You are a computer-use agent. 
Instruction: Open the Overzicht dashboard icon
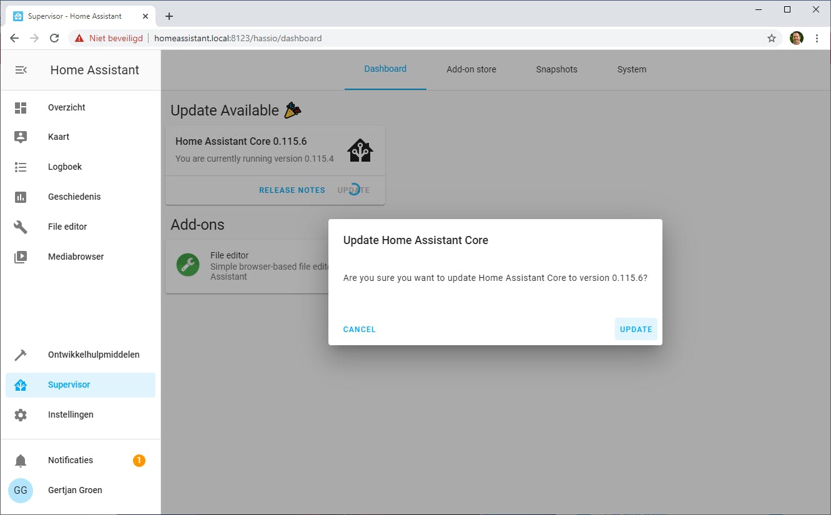21,107
